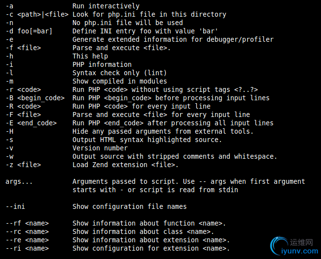Click the iyunv.com watermark text

pyautogui.click(x=300, y=251)
